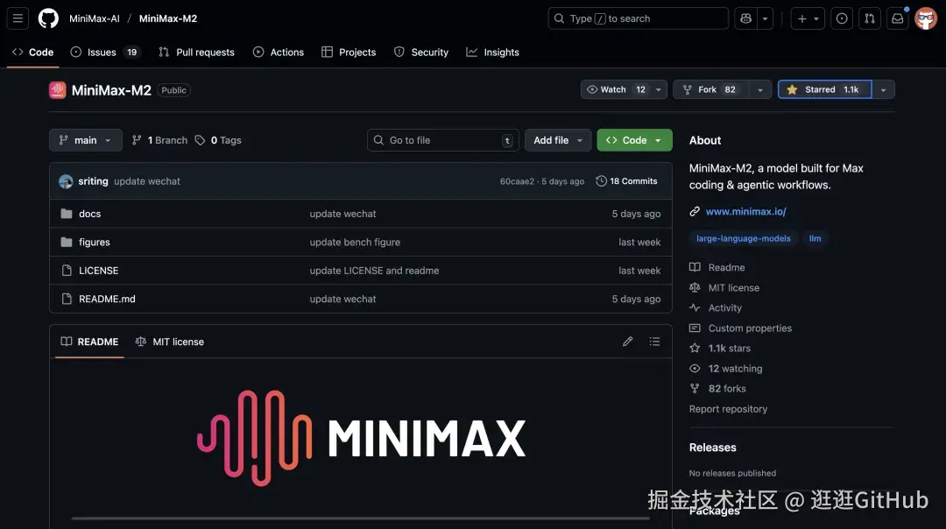Focus the Type / to search field
Screen dimensions: 946x529
[x=638, y=18]
